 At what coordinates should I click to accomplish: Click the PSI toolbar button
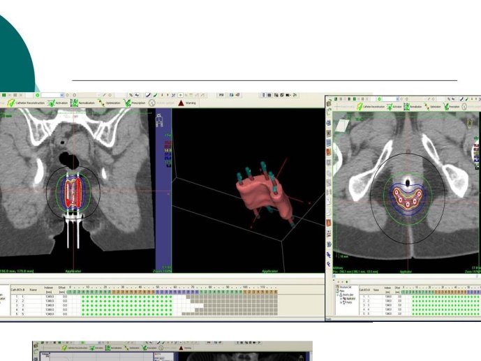(x=221, y=95)
